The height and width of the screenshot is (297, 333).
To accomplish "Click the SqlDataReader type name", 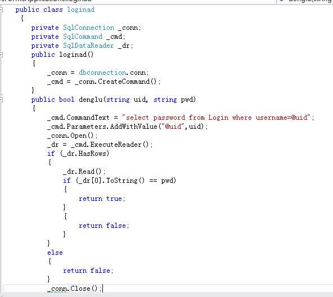I will click(x=88, y=46).
